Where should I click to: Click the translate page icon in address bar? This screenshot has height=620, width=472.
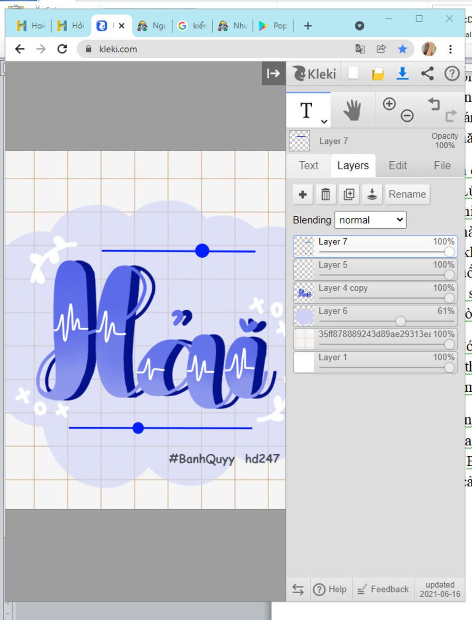(360, 49)
